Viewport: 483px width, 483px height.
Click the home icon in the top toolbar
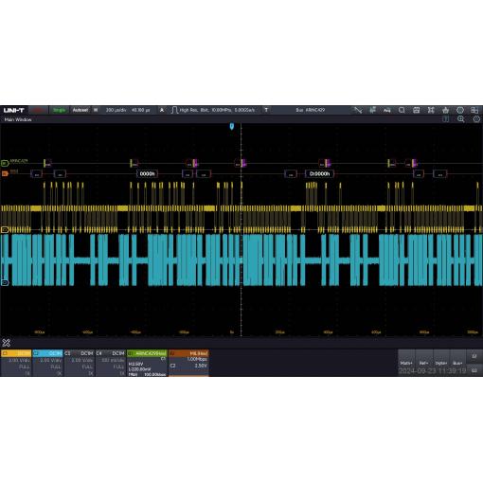coord(445,110)
